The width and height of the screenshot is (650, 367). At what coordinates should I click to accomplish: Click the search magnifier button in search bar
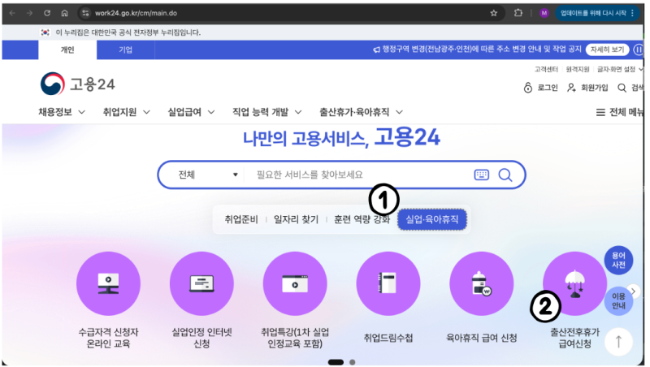click(x=505, y=175)
